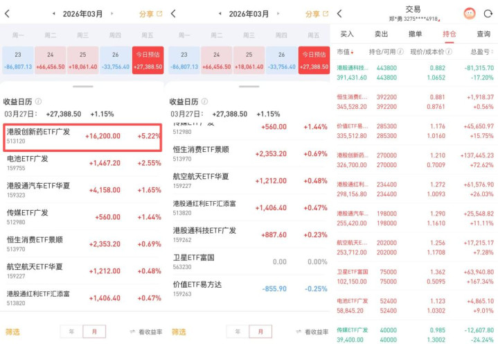Open 价值ETF易方达 159263 income row
498x344 pixels.
point(249,289)
